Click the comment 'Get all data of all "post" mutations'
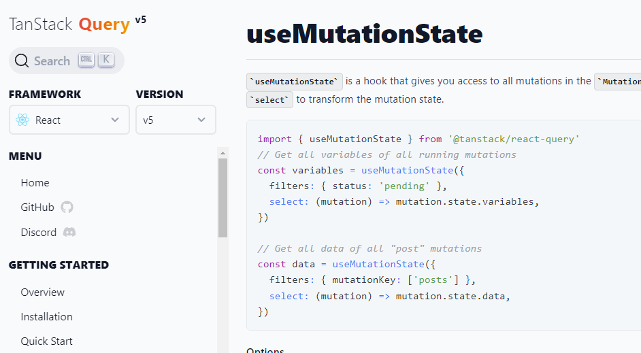 369,248
